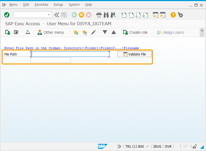Click the User Menu icon
This screenshot has width=206, height=151.
point(7,32)
